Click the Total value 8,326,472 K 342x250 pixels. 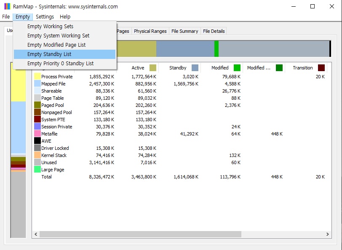click(102, 177)
